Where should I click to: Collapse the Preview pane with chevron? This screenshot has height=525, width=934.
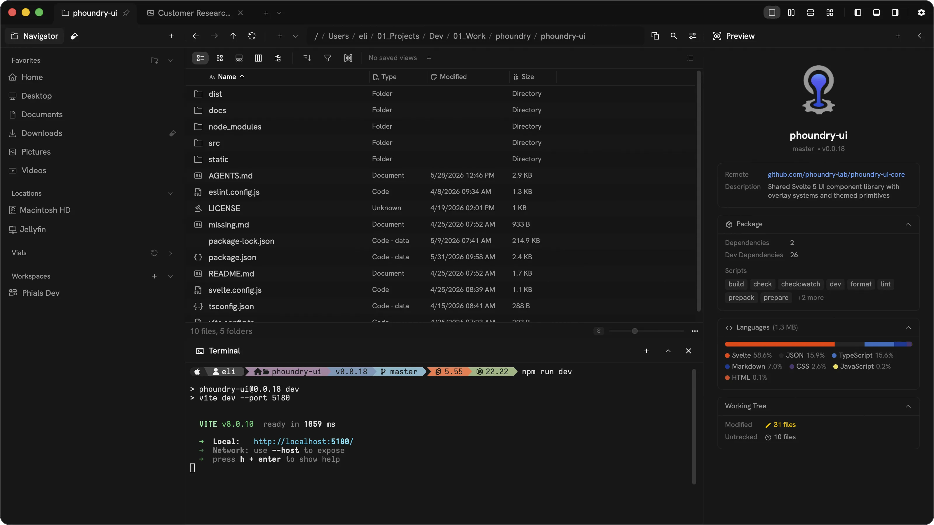919,36
